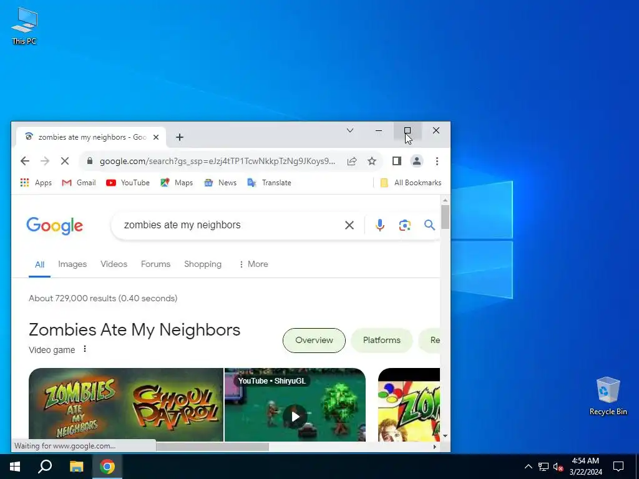Screen dimensions: 639x479
Task: Click the Chrome taskbar icon
Action: click(107, 467)
